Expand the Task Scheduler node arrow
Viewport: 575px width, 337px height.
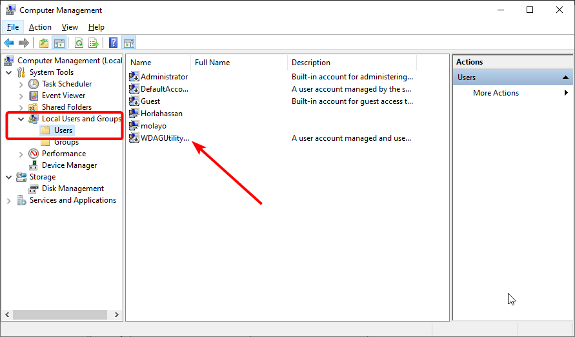(21, 85)
